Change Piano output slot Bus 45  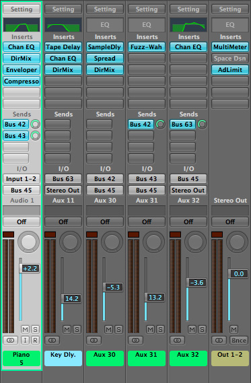[22, 190]
